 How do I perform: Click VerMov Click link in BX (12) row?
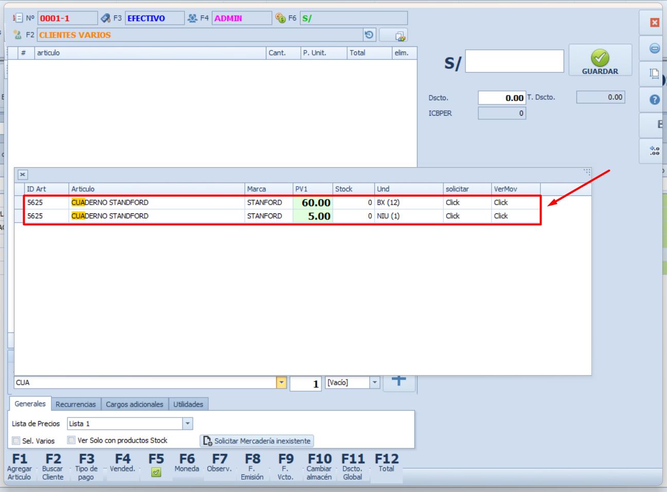(501, 203)
